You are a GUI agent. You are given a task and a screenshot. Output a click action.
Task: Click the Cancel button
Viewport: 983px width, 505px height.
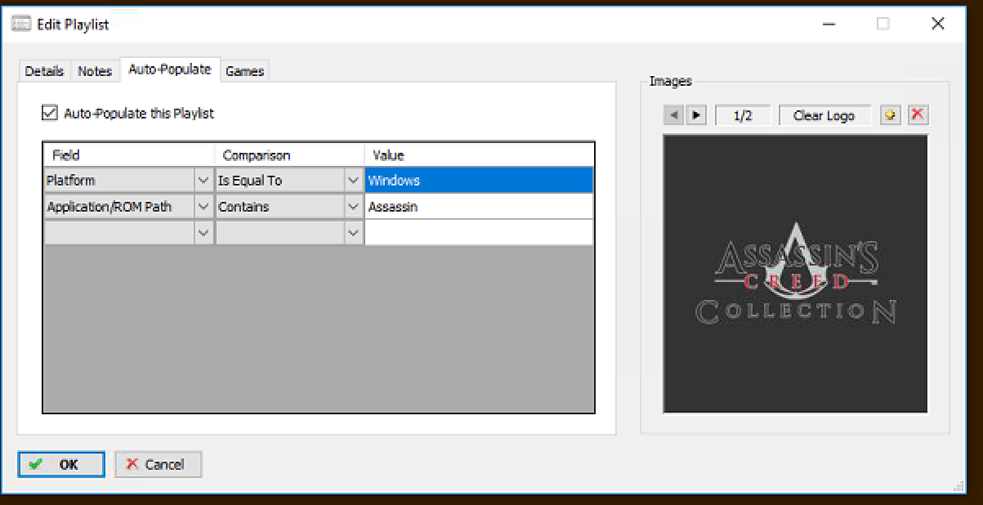tap(158, 464)
